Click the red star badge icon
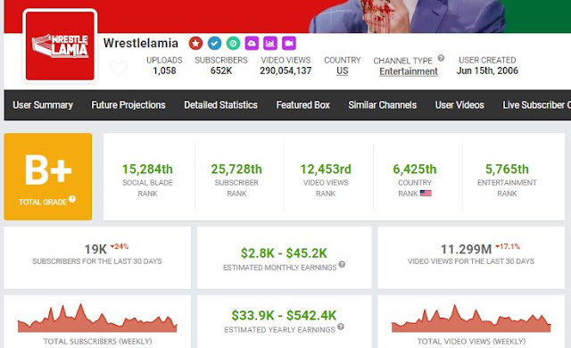This screenshot has width=571, height=348. click(x=195, y=44)
